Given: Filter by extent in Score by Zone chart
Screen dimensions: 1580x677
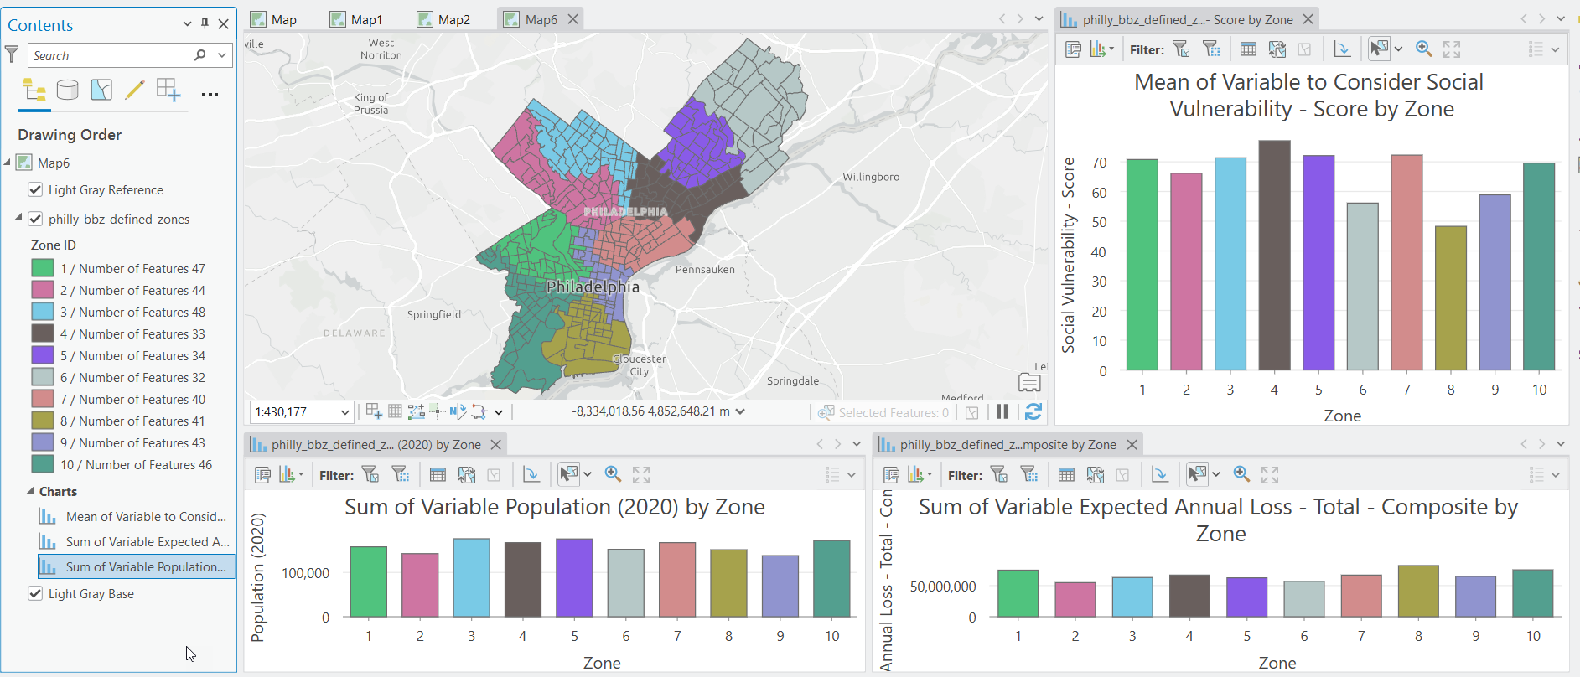Looking at the screenshot, I should point(1211,49).
